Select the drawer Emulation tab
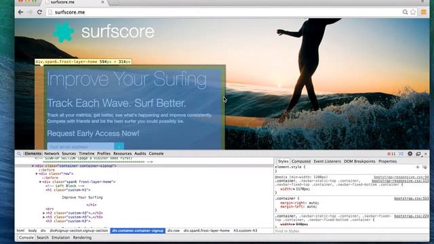Image resolution: width=434 pixels, height=244 pixels. 60,238
